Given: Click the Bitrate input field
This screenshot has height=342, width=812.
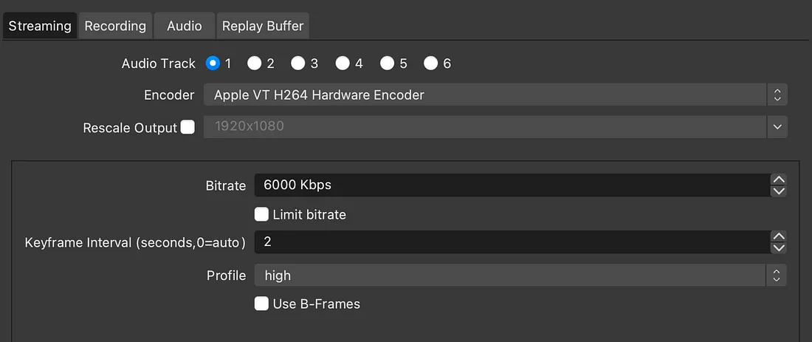Looking at the screenshot, I should click(x=509, y=185).
